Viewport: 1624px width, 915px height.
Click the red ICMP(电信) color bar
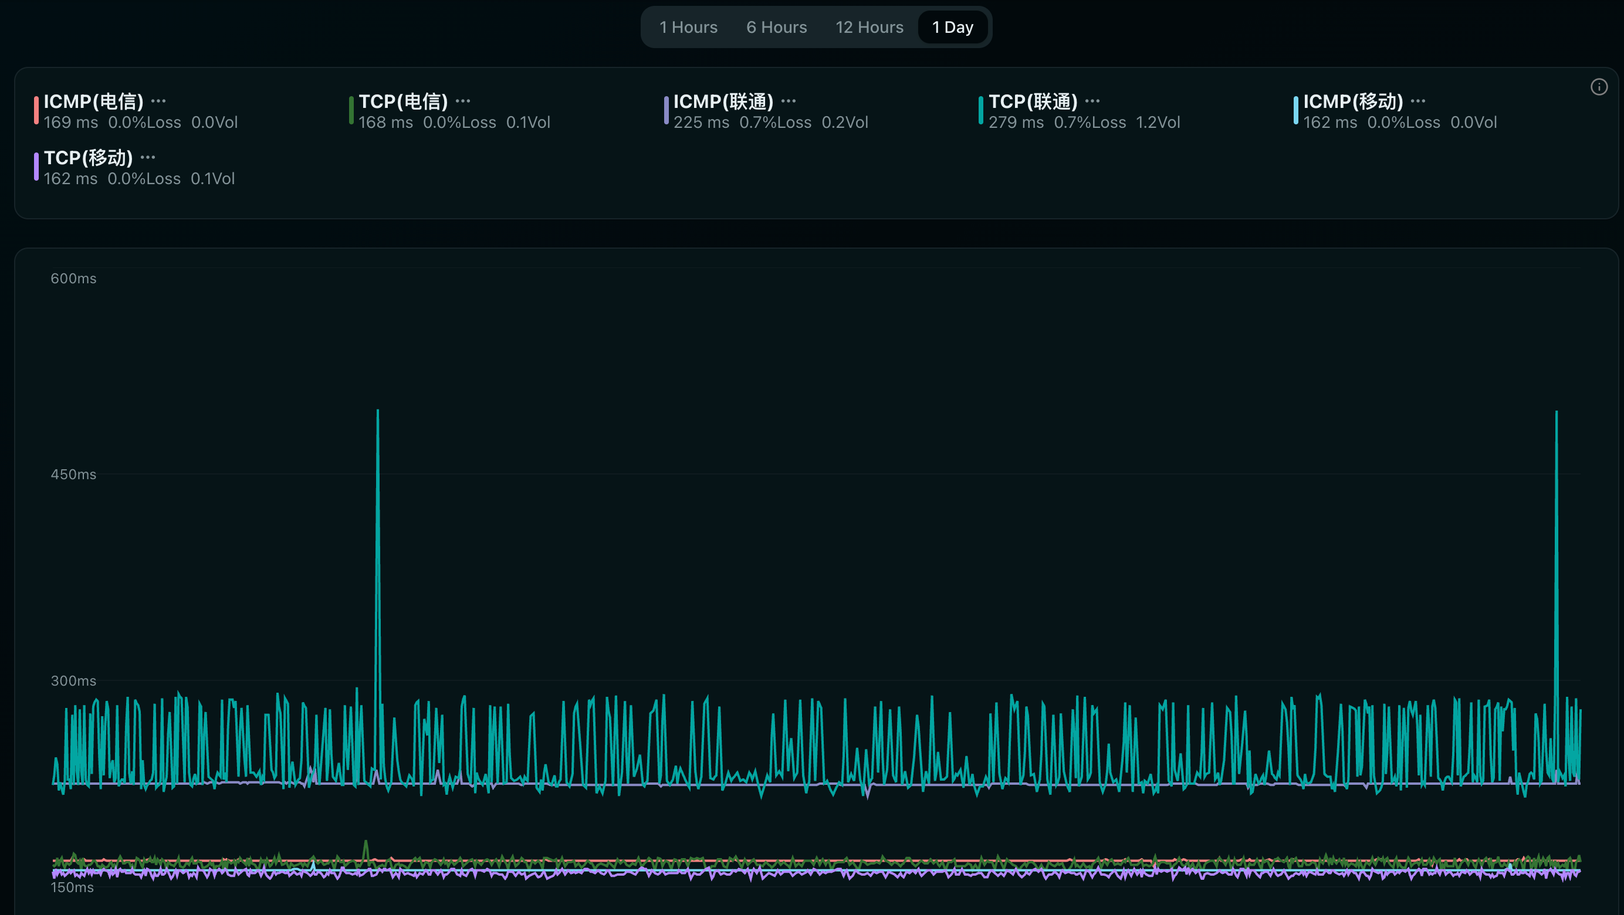[36, 110]
